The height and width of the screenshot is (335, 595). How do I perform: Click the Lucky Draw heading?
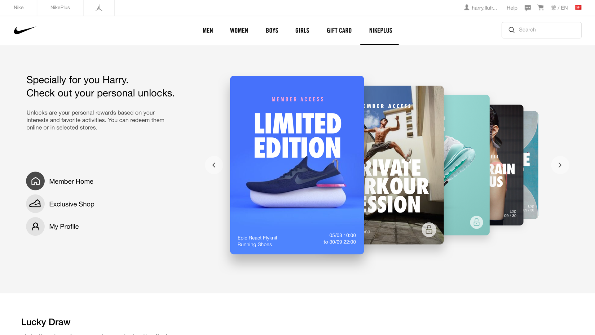coord(46,322)
